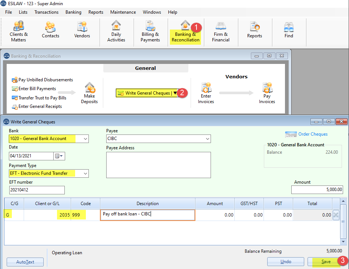Open Firm & Financial toolbar icon
This screenshot has width=349, height=269.
coord(221,32)
